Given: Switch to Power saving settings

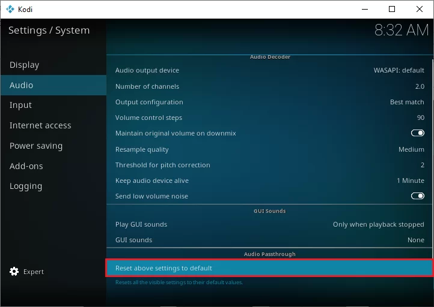Looking at the screenshot, I should click(53, 146).
